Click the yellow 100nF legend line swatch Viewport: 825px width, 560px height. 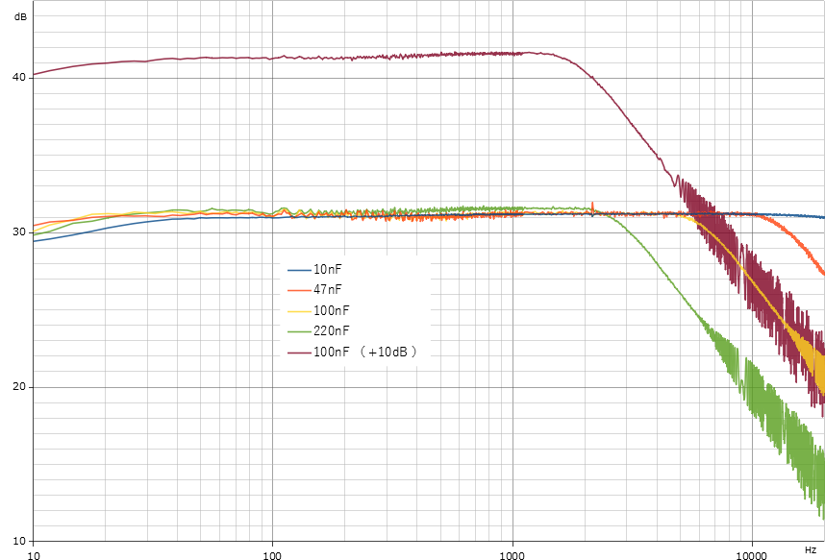[299, 311]
